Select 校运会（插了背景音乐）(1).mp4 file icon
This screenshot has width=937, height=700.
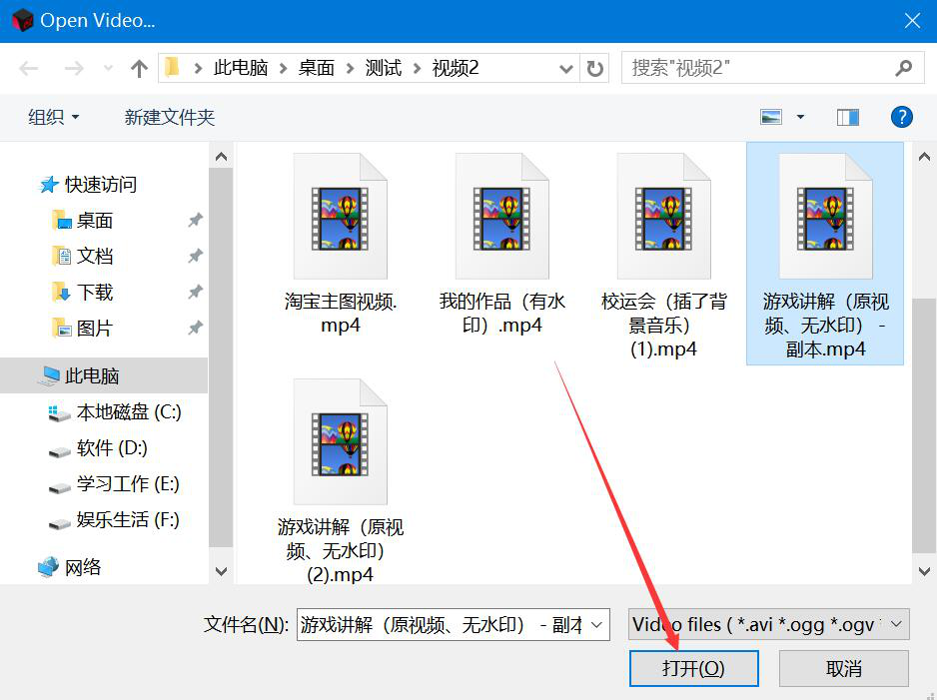663,217
